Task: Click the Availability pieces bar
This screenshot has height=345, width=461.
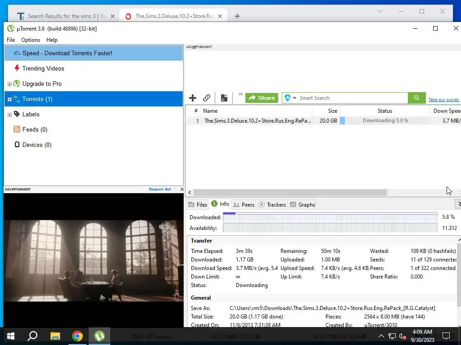Action: tap(330, 228)
